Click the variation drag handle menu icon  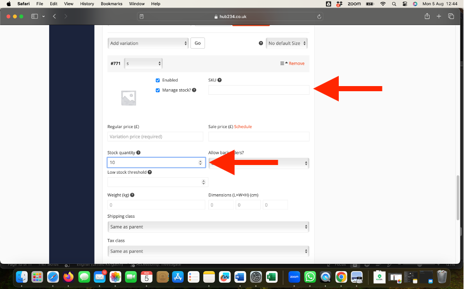282,64
